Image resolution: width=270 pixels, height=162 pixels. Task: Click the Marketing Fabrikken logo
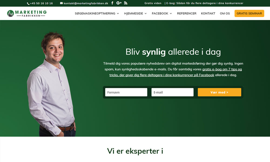tap(27, 13)
